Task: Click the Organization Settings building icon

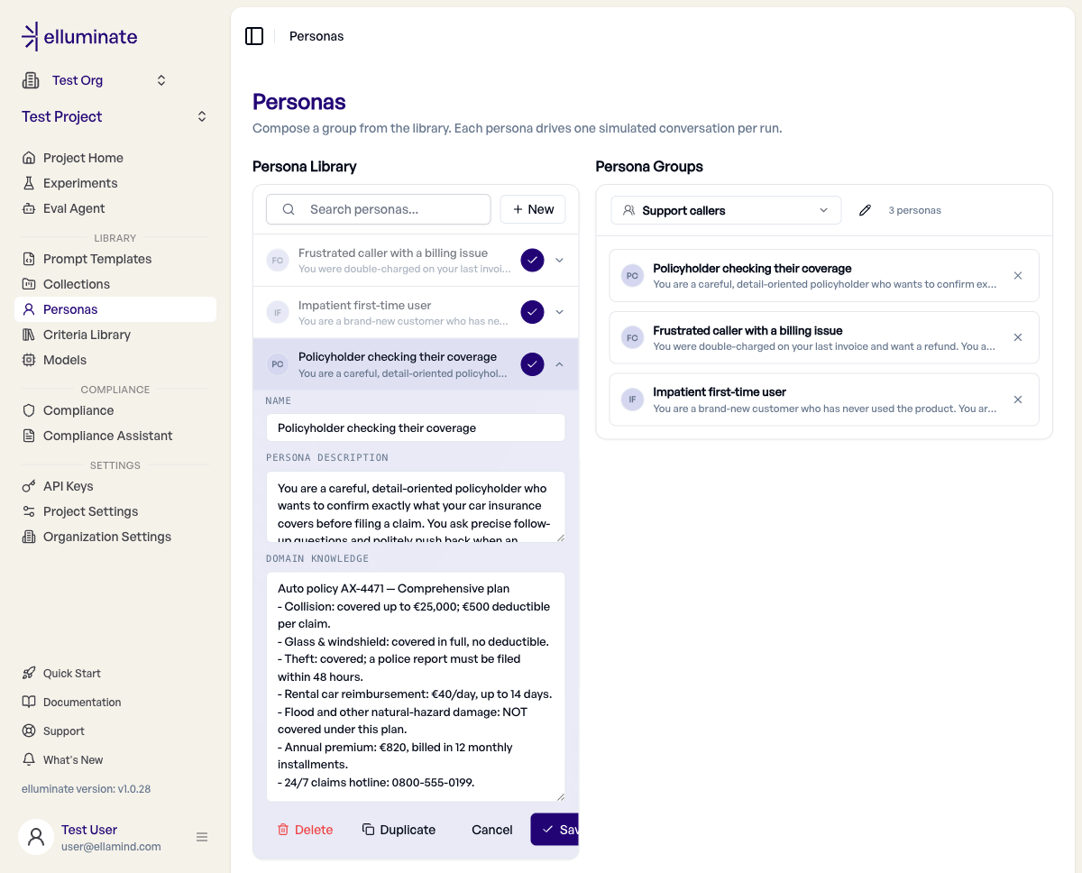Action: click(29, 537)
